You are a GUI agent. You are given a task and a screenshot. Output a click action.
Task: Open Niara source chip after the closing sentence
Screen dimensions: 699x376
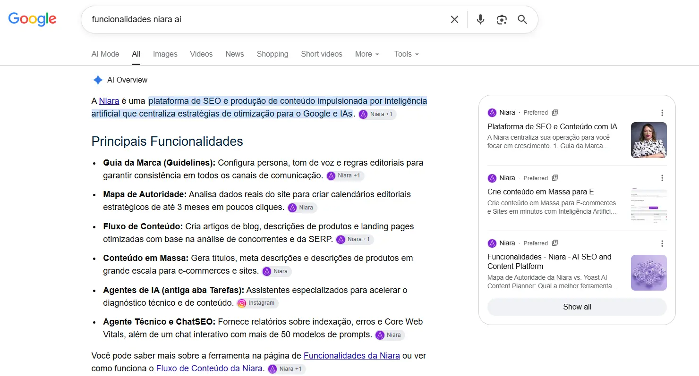(287, 369)
